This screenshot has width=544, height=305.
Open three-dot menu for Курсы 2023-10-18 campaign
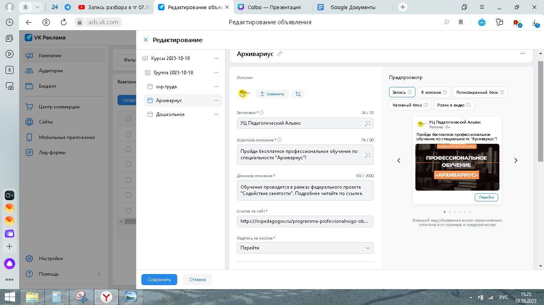pyautogui.click(x=216, y=58)
